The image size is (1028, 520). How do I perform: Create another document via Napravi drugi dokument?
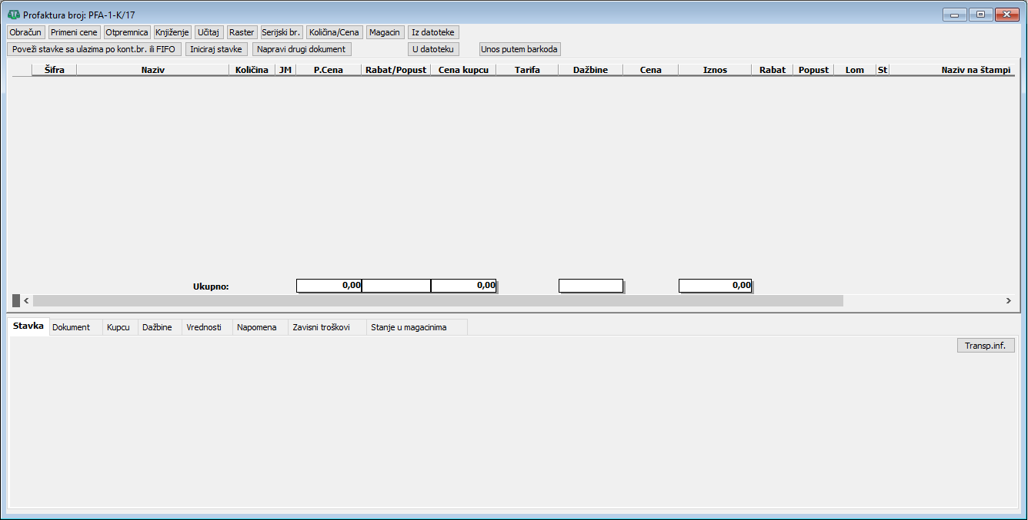pos(302,49)
